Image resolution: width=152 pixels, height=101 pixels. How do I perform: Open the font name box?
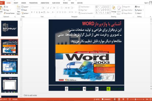pyautogui.click(x=36, y=8)
